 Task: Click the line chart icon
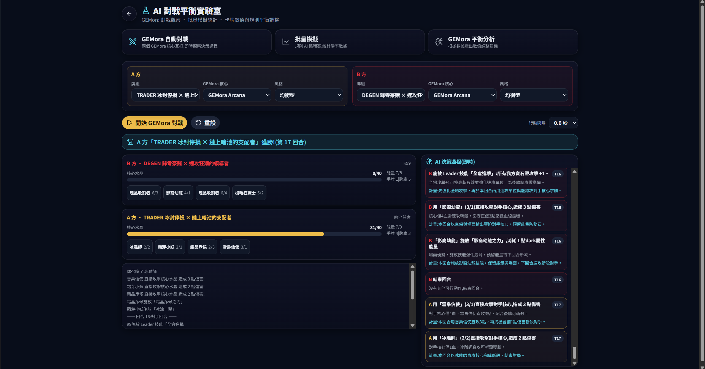click(x=286, y=42)
